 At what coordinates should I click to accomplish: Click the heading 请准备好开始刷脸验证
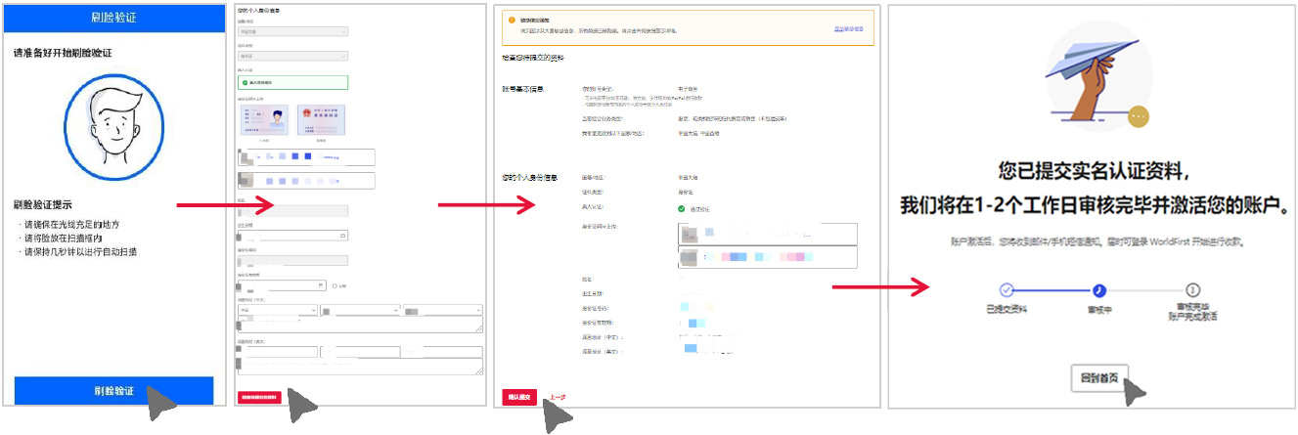[63, 51]
